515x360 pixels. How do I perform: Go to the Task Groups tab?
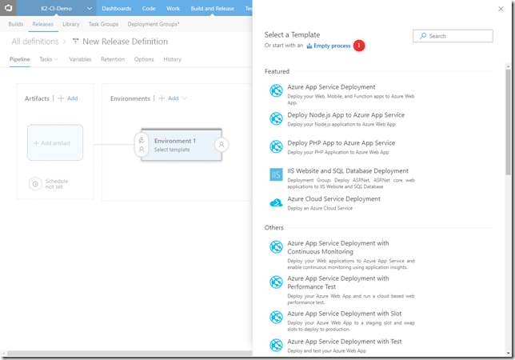click(x=103, y=24)
